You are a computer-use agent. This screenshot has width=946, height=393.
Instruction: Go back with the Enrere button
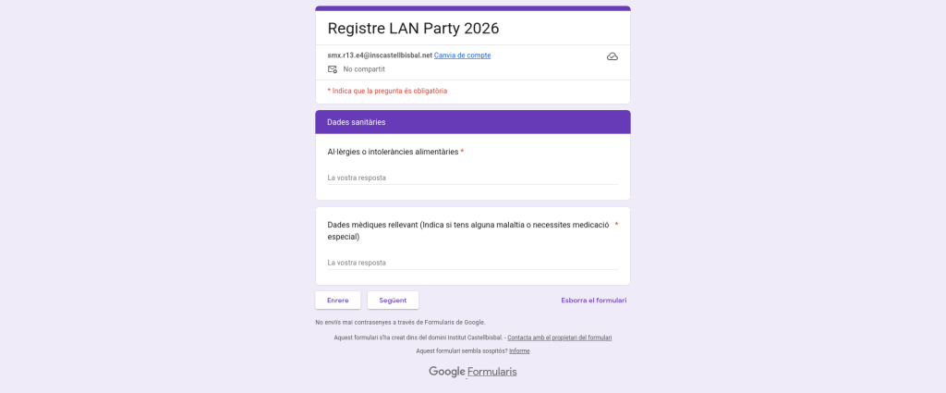click(337, 301)
